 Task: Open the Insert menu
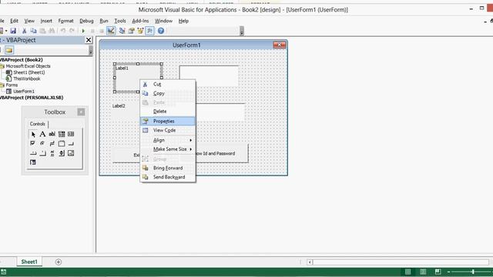[x=46, y=21]
